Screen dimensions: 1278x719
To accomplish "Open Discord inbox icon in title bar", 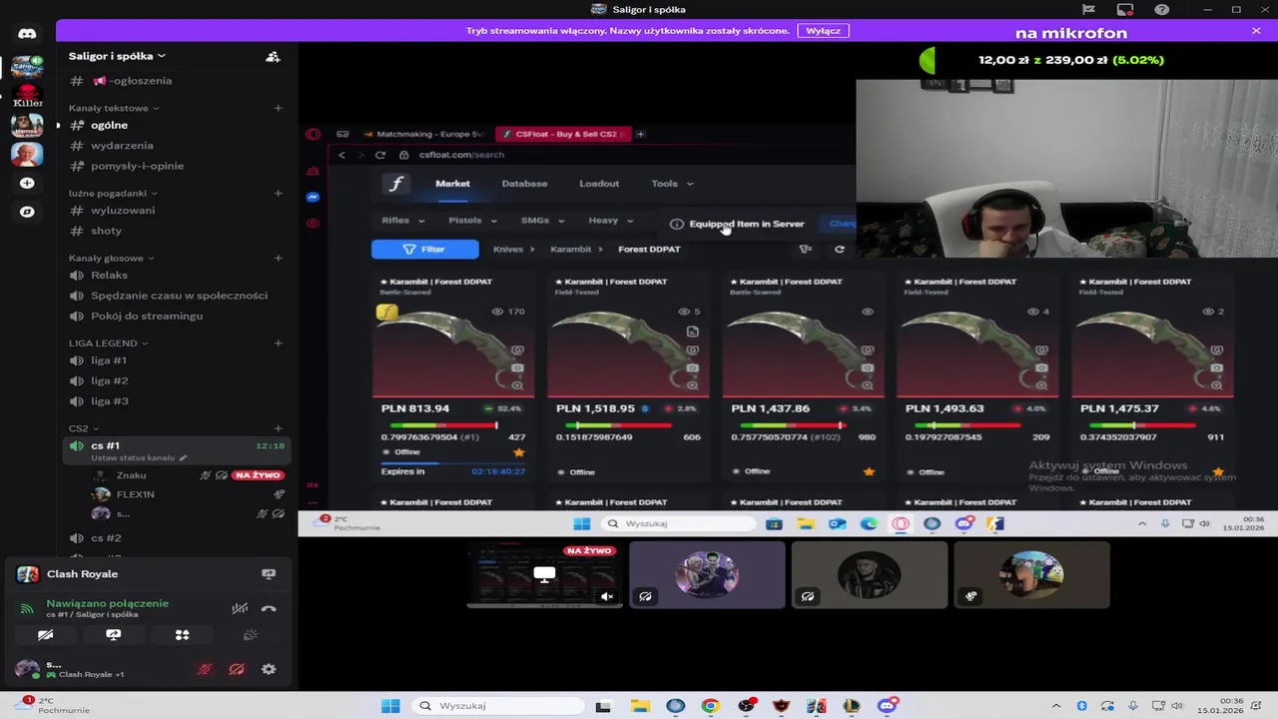I will point(1125,10).
